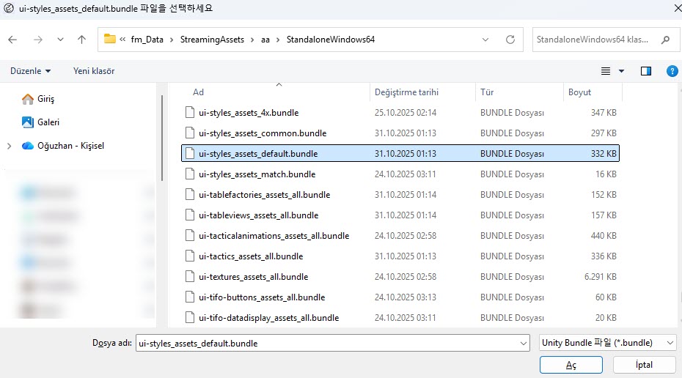This screenshot has height=378, width=682.
Task: Click Yeni klasör to create folder
Action: pyautogui.click(x=94, y=71)
